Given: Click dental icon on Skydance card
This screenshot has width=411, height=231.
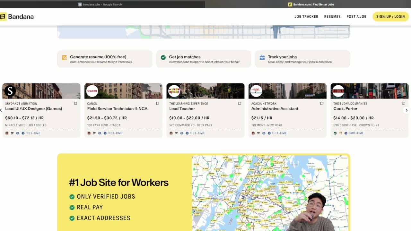Looking at the screenshot, I should pyautogui.click(x=12, y=133).
